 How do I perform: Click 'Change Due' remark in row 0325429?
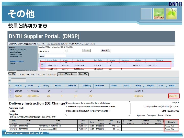pyautogui.click(x=173, y=96)
